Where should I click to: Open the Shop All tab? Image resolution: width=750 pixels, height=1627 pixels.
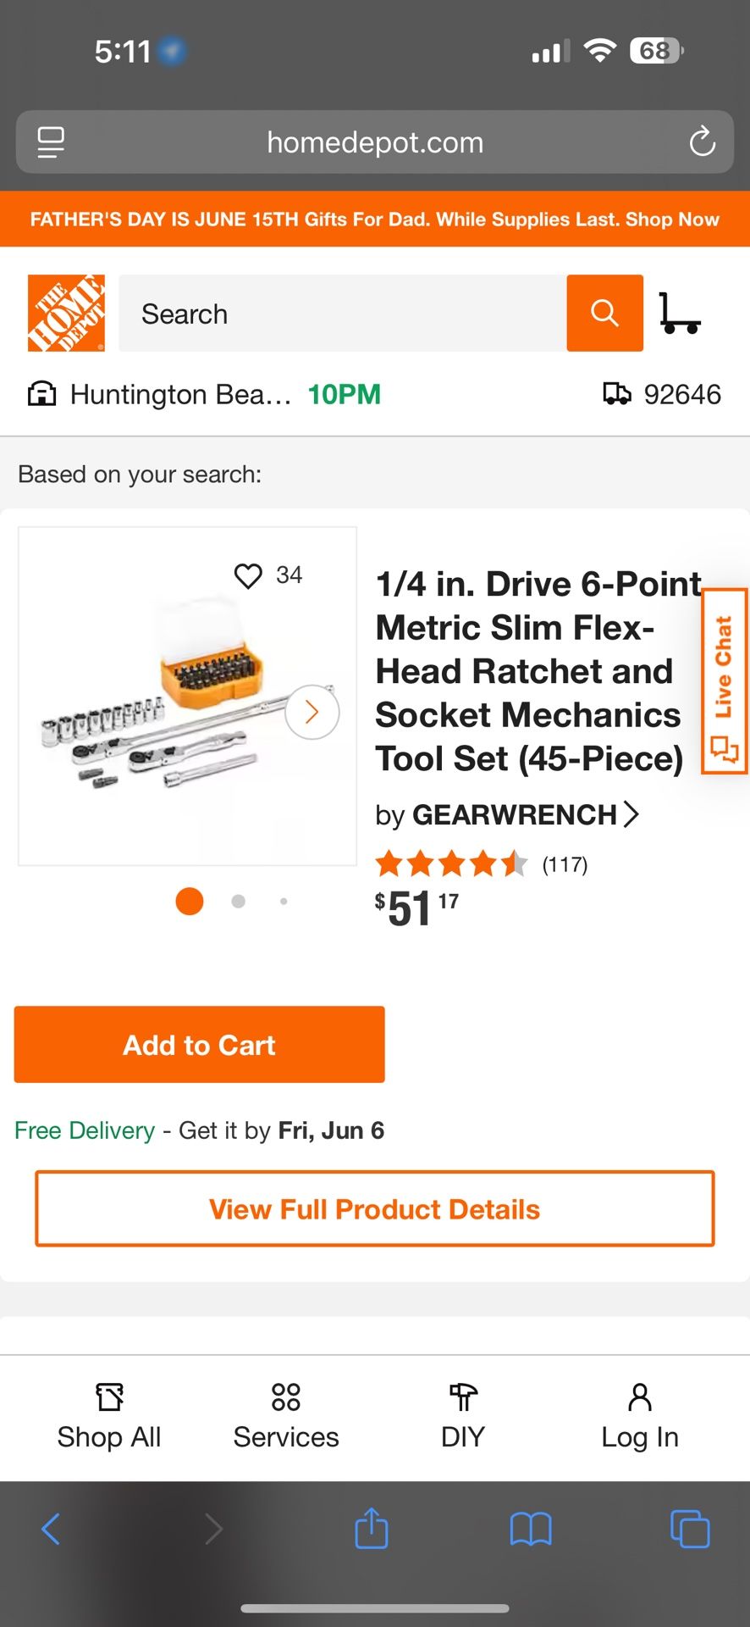tap(109, 1417)
